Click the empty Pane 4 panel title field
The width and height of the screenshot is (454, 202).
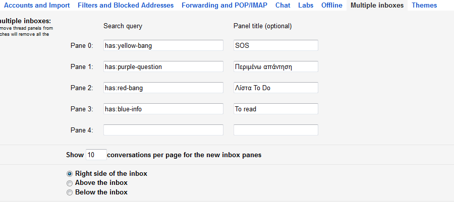coord(276,130)
